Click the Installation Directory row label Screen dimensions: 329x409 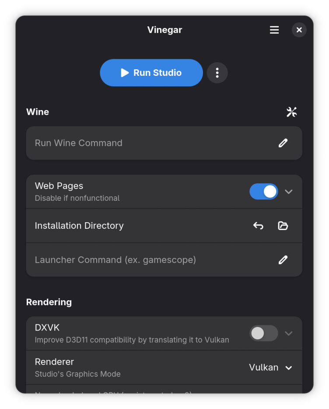(x=79, y=226)
